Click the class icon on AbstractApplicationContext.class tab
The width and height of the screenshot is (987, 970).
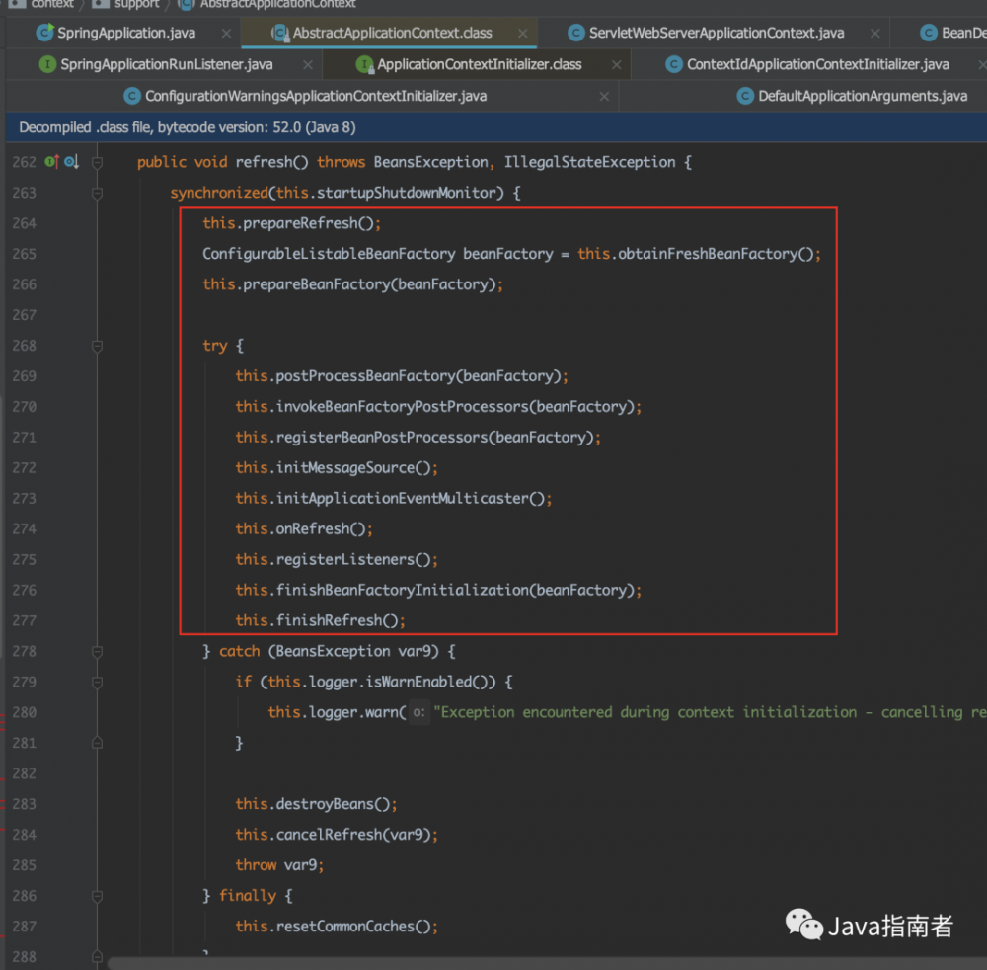282,33
